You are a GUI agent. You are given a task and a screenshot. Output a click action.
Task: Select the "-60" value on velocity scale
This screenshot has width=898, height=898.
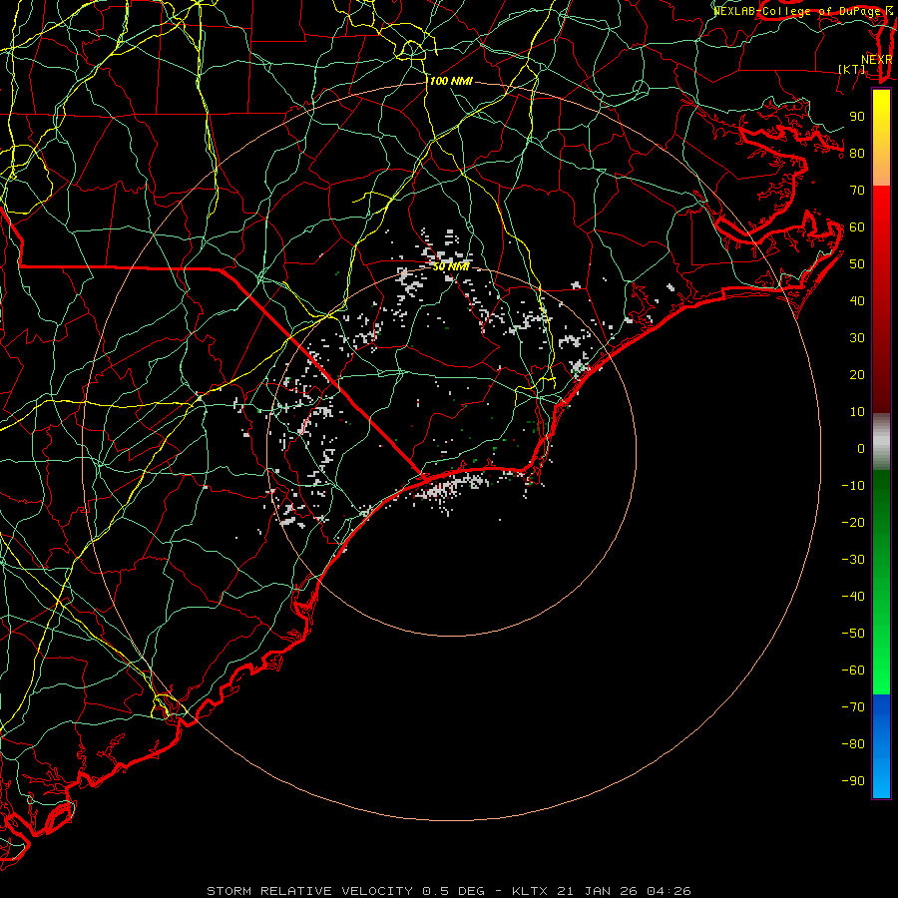(853, 671)
